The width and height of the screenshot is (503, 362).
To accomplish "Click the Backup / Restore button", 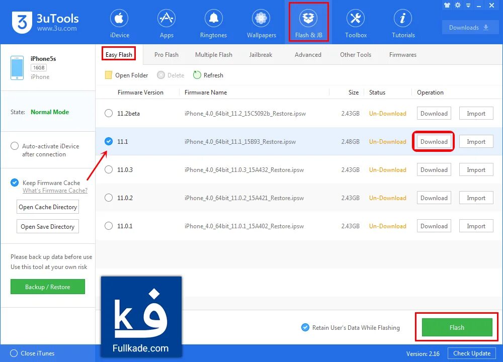I will pyautogui.click(x=47, y=287).
